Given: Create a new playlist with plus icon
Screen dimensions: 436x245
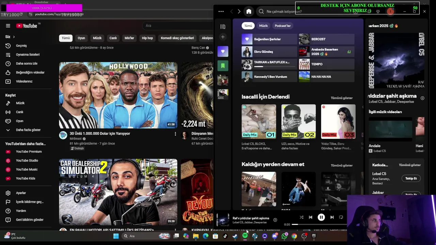Looking at the screenshot, I should pos(223,37).
